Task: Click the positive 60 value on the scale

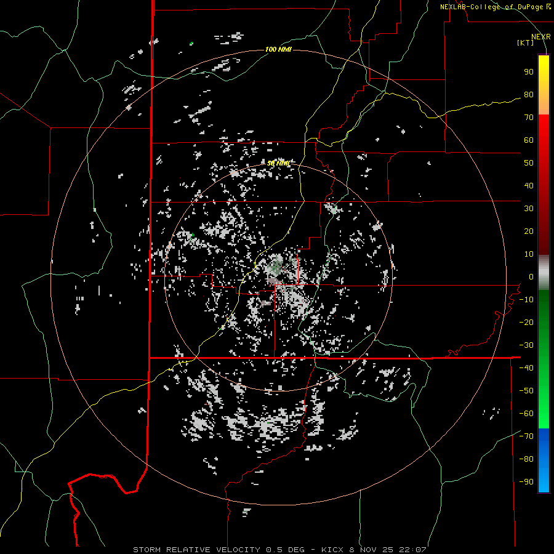Action: (x=529, y=140)
